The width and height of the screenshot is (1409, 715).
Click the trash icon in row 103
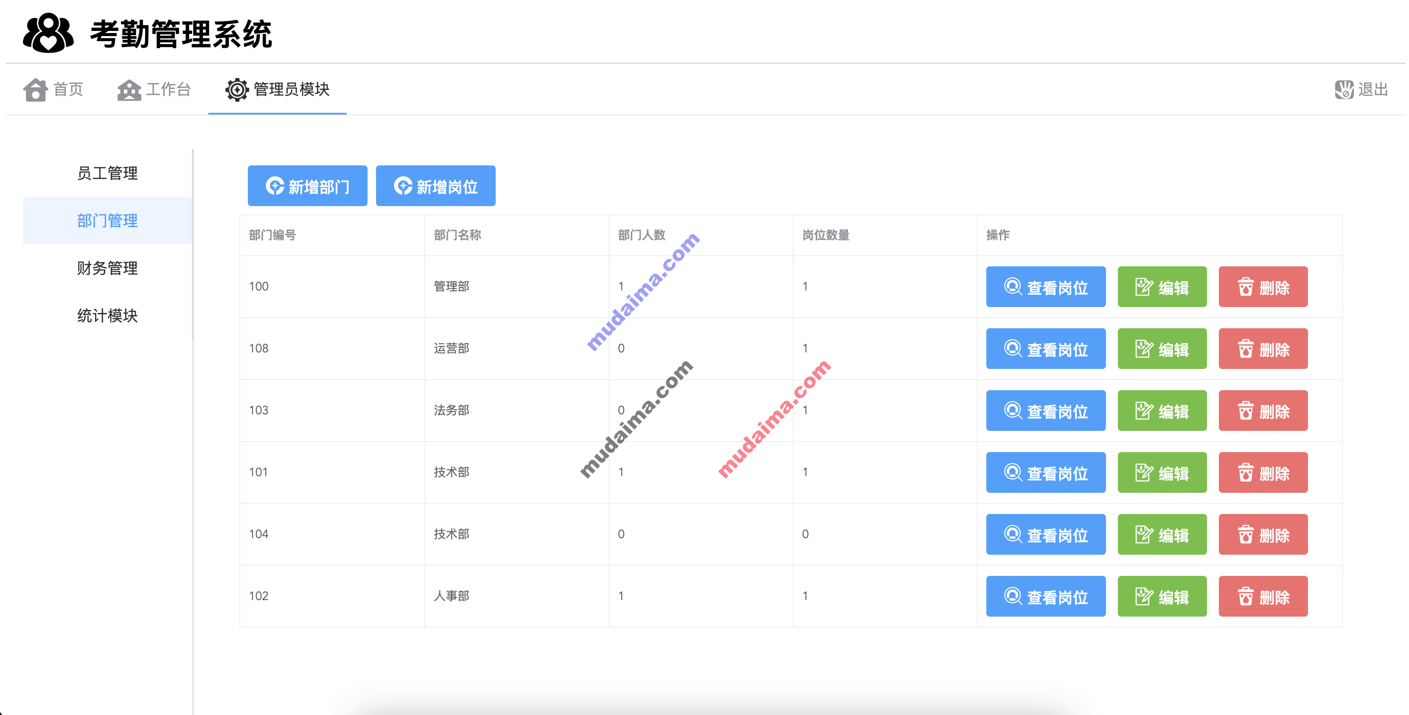1246,410
